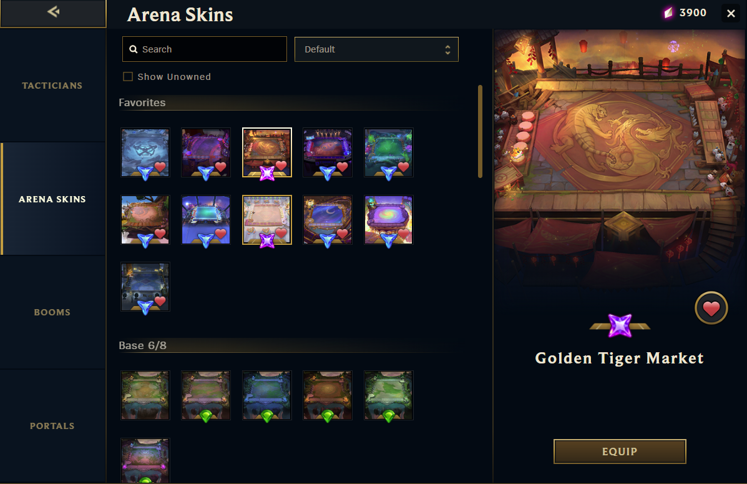747x484 pixels.
Task: Click the purple star rarity gem under preview
Action: pos(620,326)
